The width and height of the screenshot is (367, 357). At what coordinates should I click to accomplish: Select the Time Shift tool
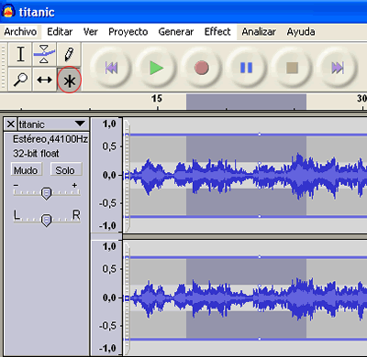[44, 80]
